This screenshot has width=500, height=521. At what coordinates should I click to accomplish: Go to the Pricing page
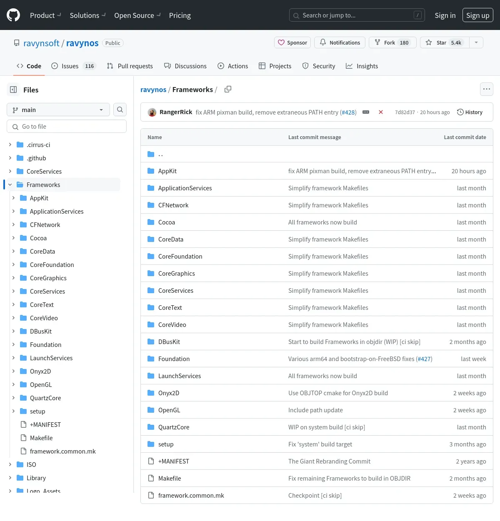click(x=180, y=15)
